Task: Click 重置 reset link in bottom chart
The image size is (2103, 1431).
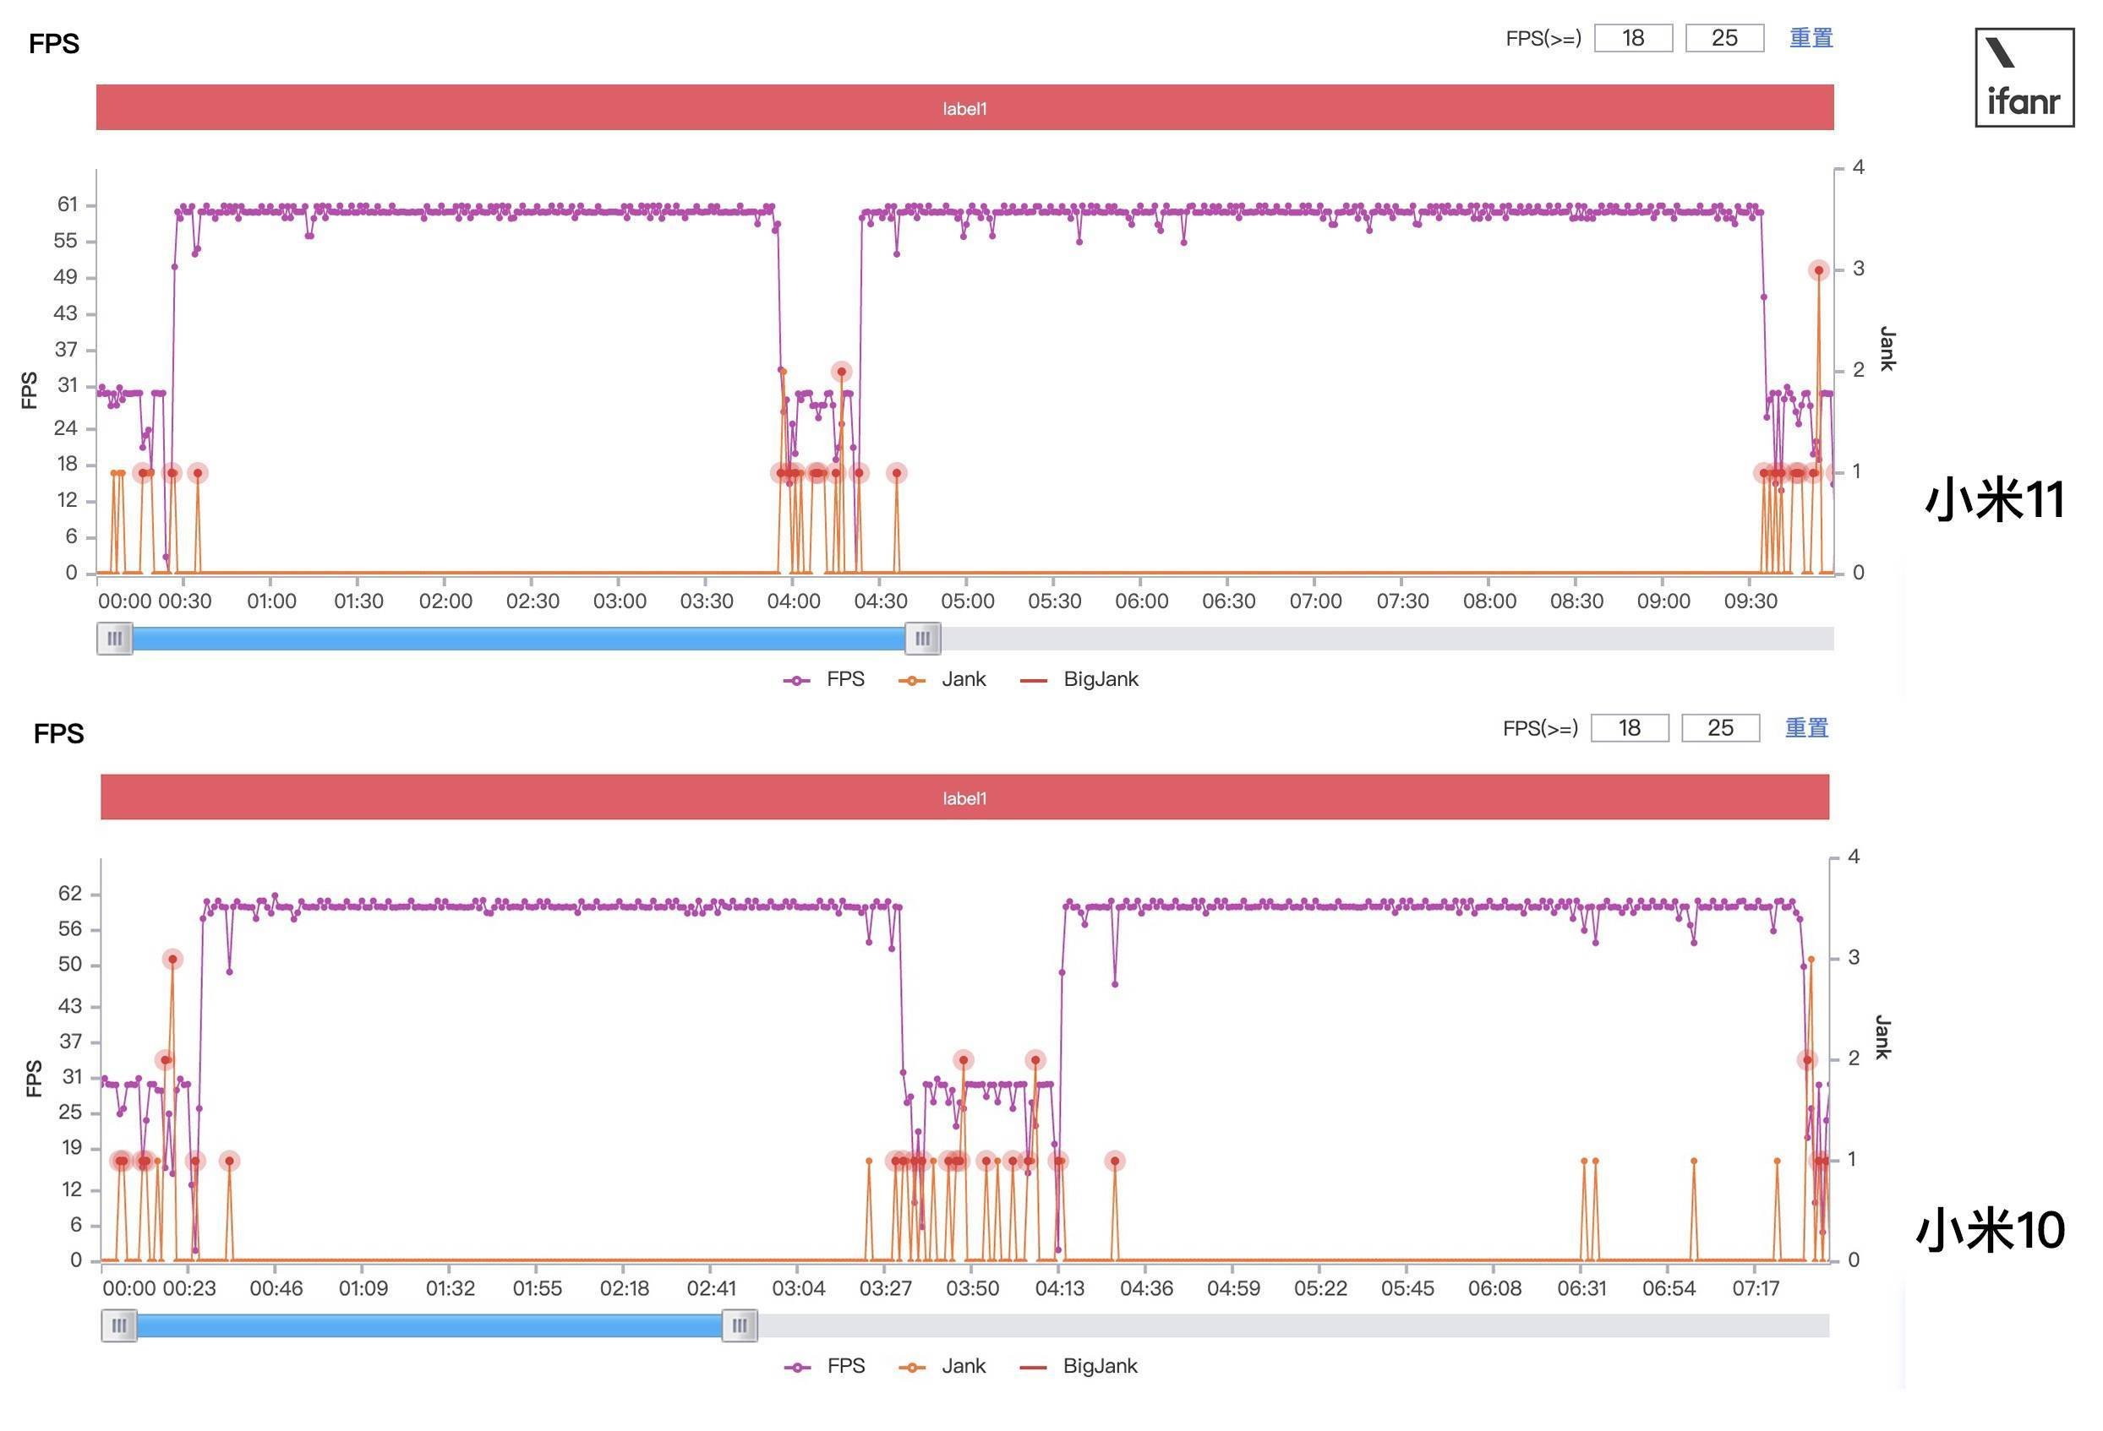Action: coord(1806,727)
